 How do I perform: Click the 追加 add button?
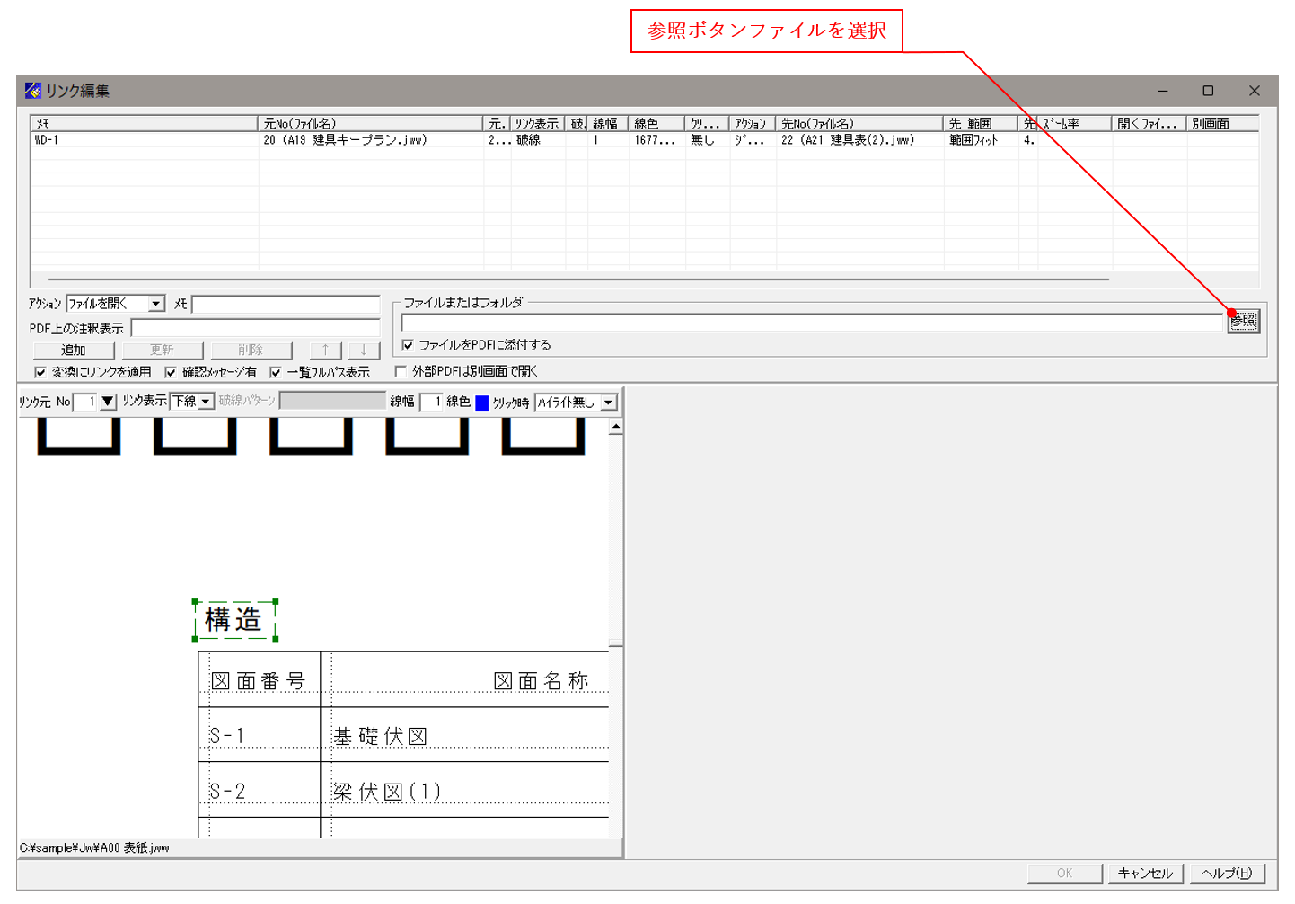coord(73,350)
